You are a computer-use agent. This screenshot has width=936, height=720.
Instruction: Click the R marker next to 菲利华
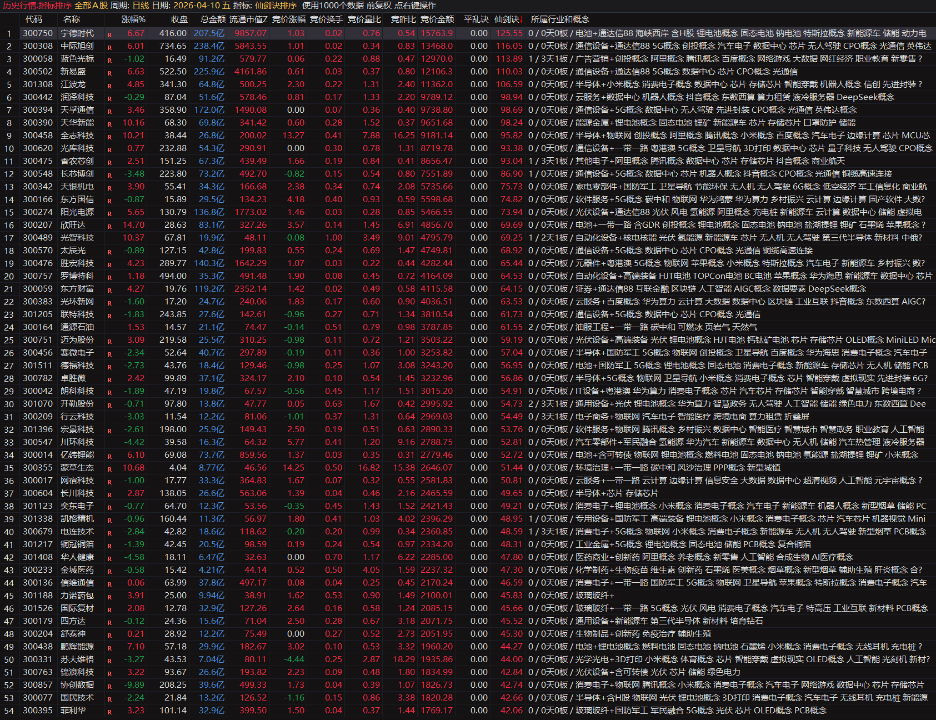click(x=109, y=712)
